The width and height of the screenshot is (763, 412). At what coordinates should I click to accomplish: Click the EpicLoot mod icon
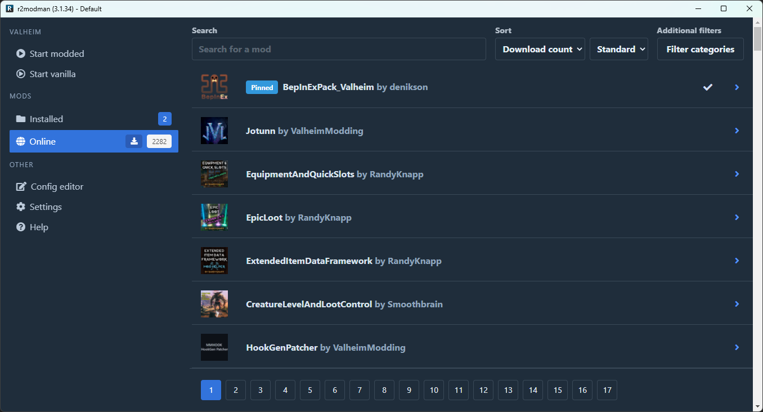(214, 217)
